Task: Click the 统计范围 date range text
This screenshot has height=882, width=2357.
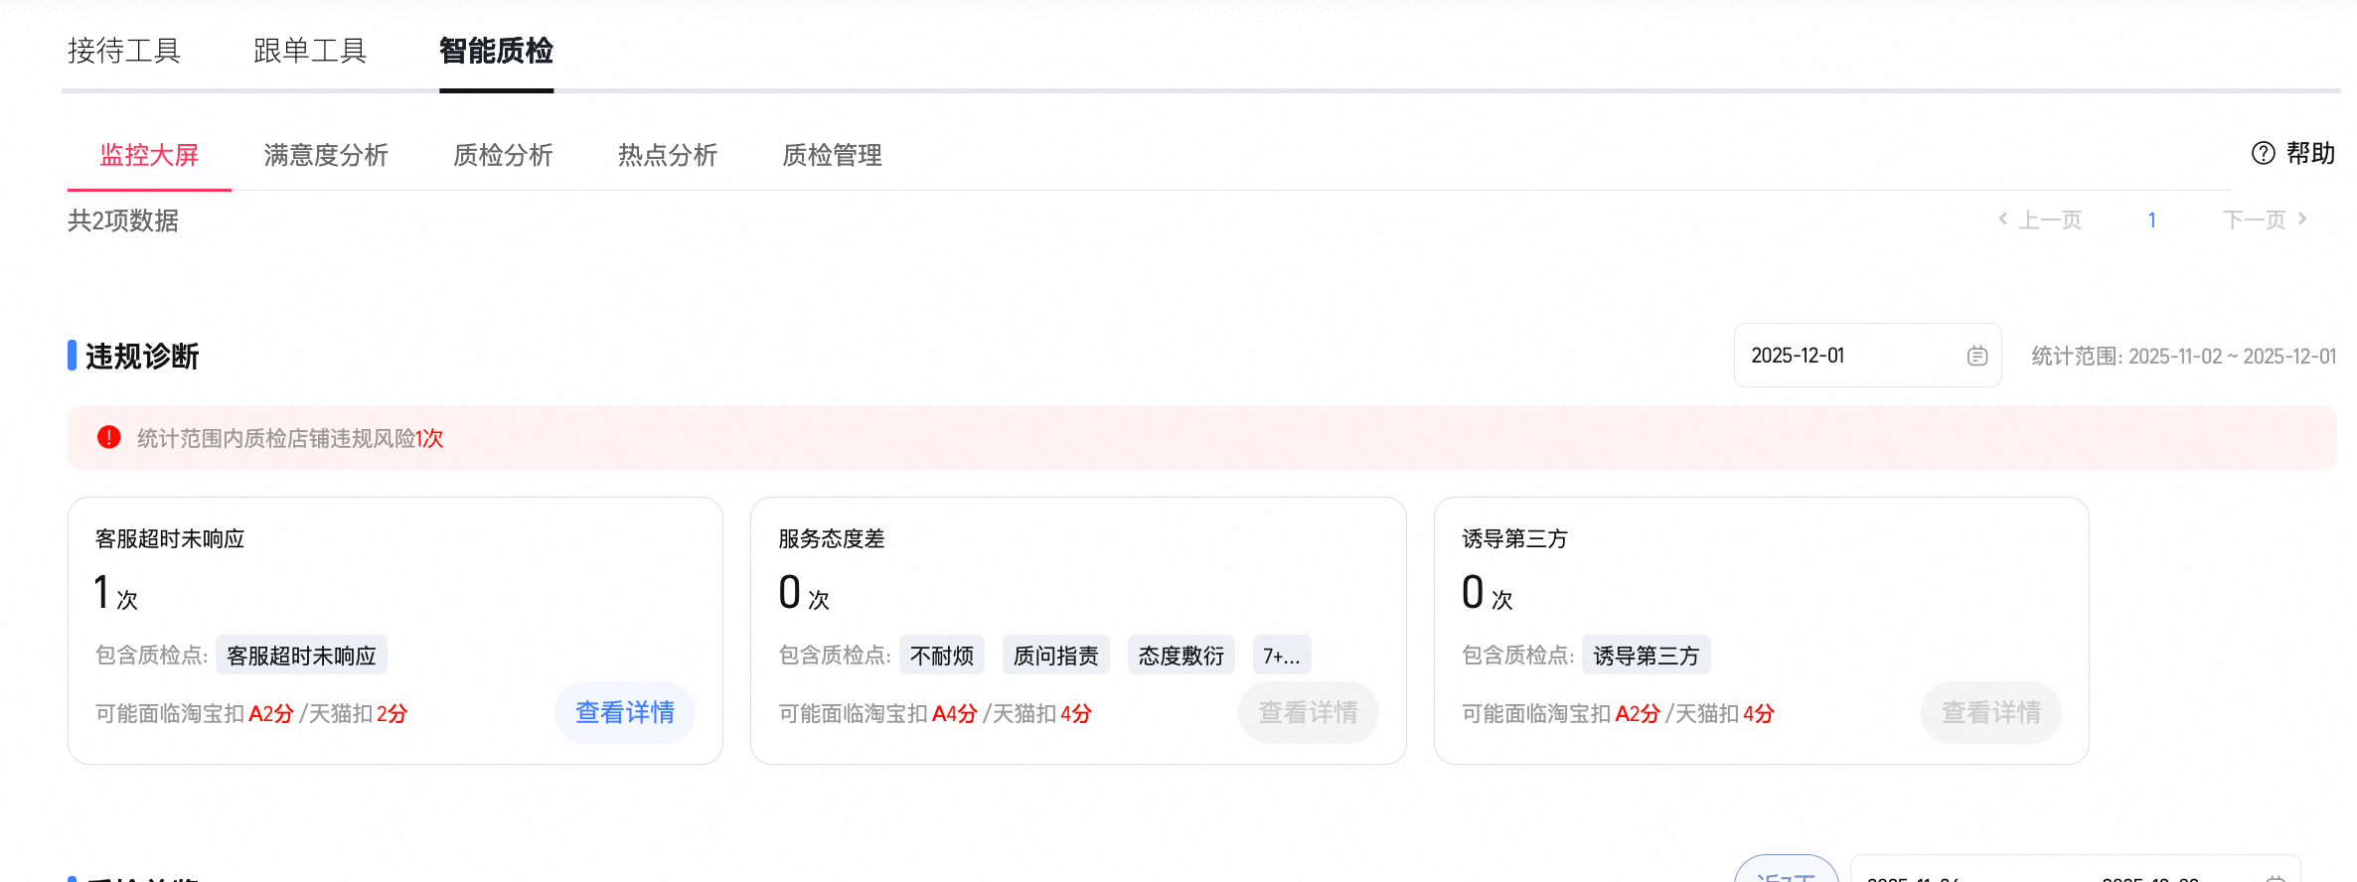Action: pyautogui.click(x=2184, y=356)
